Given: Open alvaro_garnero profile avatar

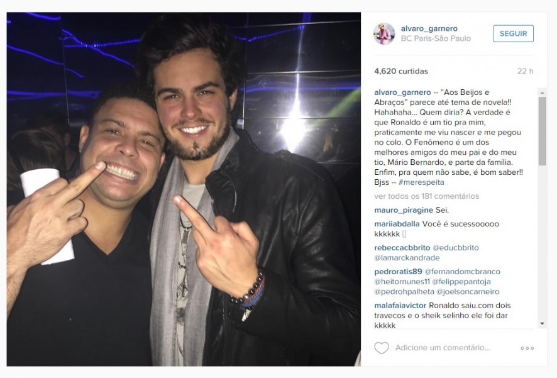Looking at the screenshot, I should [x=383, y=34].
